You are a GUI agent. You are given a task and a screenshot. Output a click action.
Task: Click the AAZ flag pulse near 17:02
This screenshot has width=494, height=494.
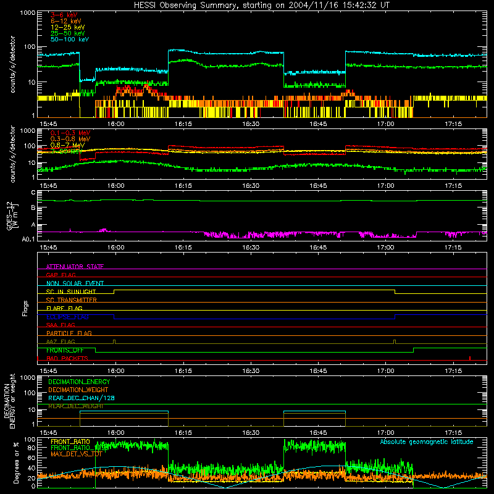point(395,342)
